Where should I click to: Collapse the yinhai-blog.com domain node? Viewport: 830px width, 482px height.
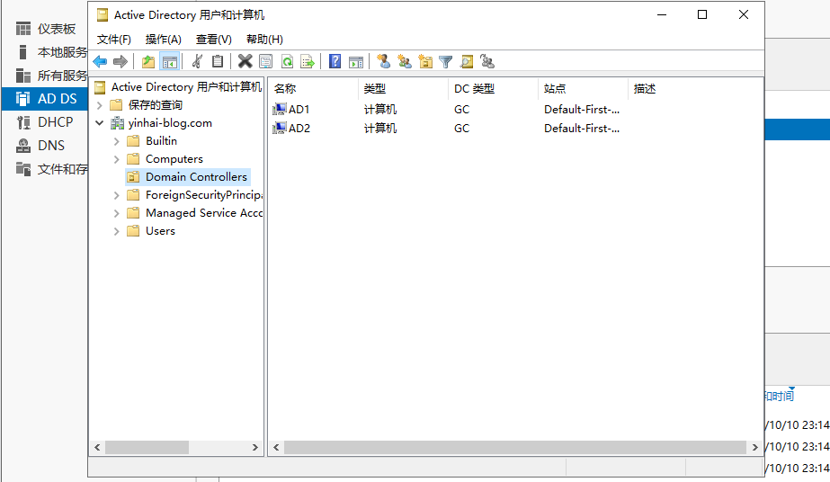[x=100, y=123]
